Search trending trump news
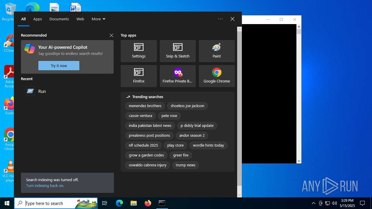Image resolution: width=372 pixels, height=209 pixels. [185, 165]
